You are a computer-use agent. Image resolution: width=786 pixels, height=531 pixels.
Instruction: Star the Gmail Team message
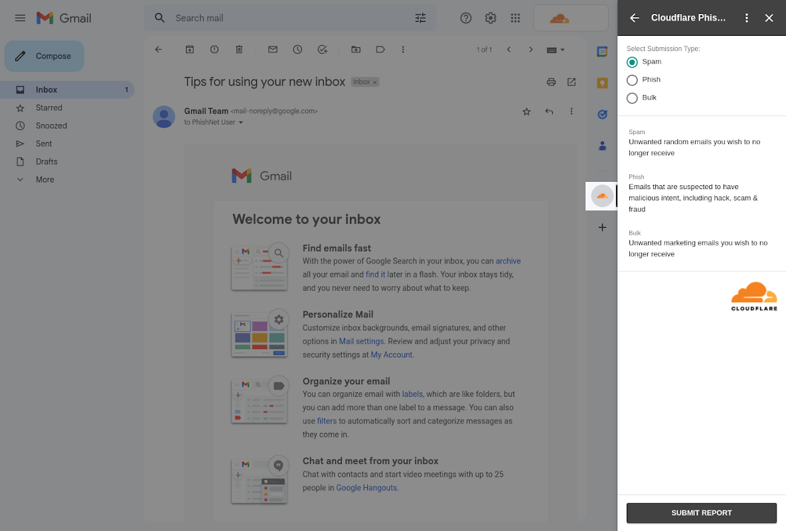526,112
